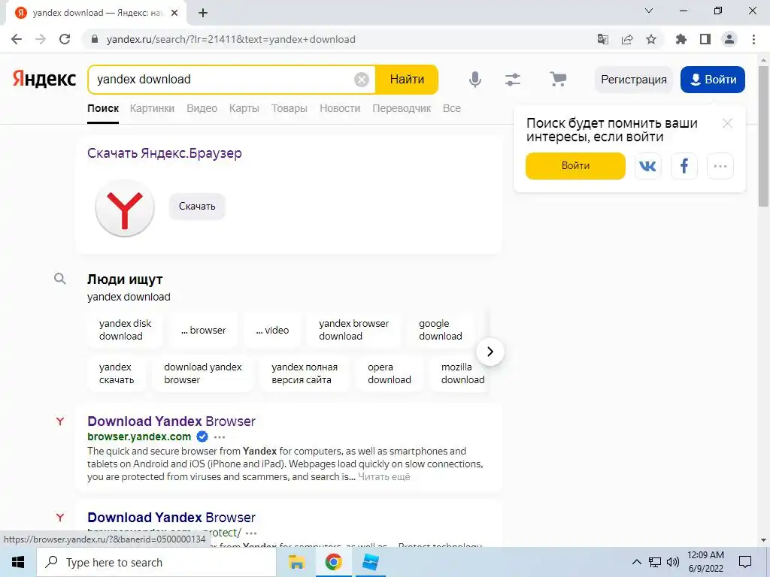770x577 pixels.
Task: Bookmark this page with the star
Action: (651, 39)
